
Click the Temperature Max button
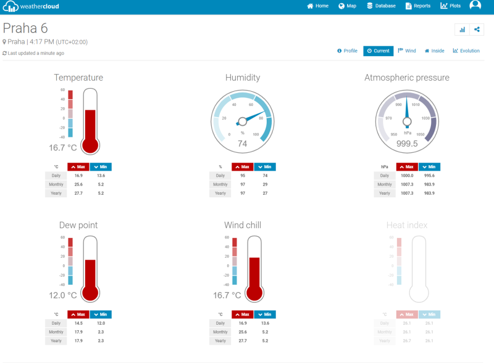[x=78, y=167]
